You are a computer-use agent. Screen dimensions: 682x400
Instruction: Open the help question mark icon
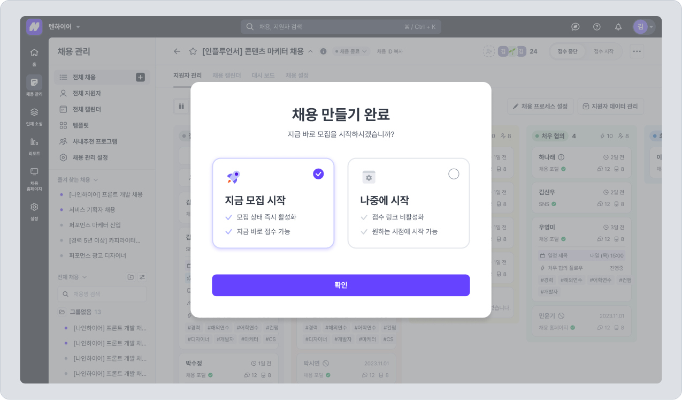click(x=597, y=27)
